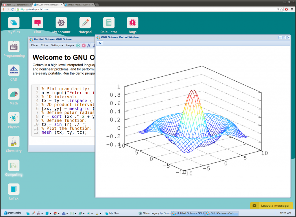Expand the taskbar Computing grid dropdown

(75, 214)
